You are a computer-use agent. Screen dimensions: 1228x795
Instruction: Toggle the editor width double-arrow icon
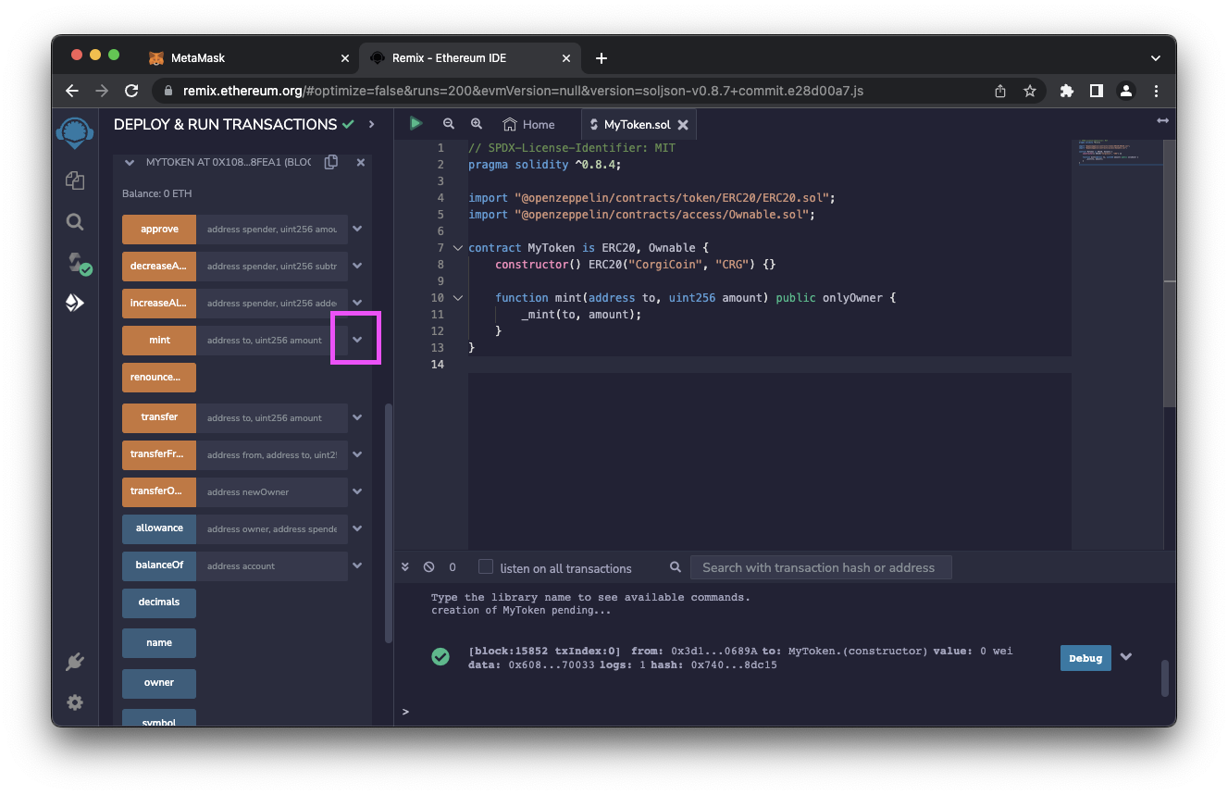tap(1162, 121)
